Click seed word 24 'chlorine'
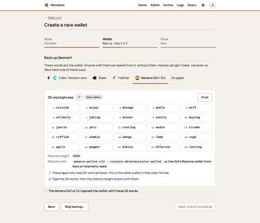The image size is (260, 223). click(163, 147)
